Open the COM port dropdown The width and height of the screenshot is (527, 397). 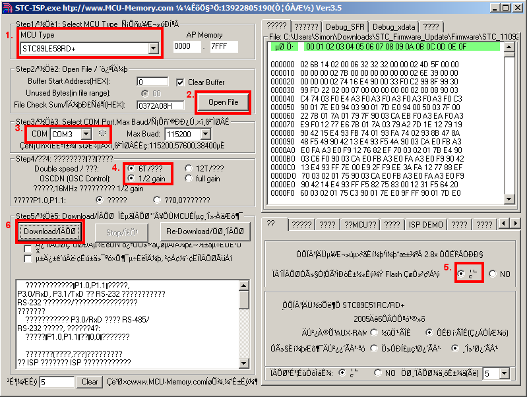[86, 134]
